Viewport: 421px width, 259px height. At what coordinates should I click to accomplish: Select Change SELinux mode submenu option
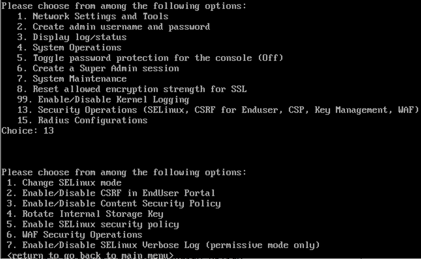64,183
